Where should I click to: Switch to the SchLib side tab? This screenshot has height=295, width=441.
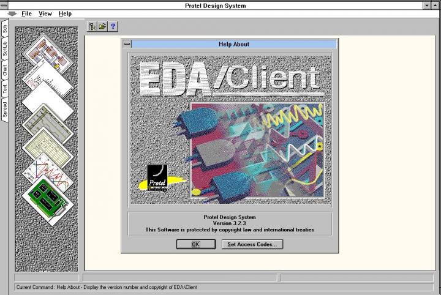pyautogui.click(x=5, y=48)
